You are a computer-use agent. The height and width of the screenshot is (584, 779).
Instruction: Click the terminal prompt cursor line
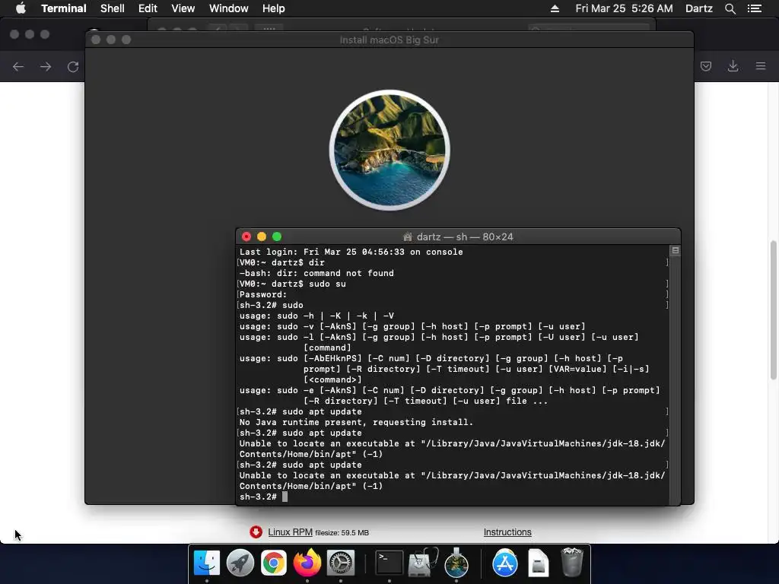tap(263, 497)
